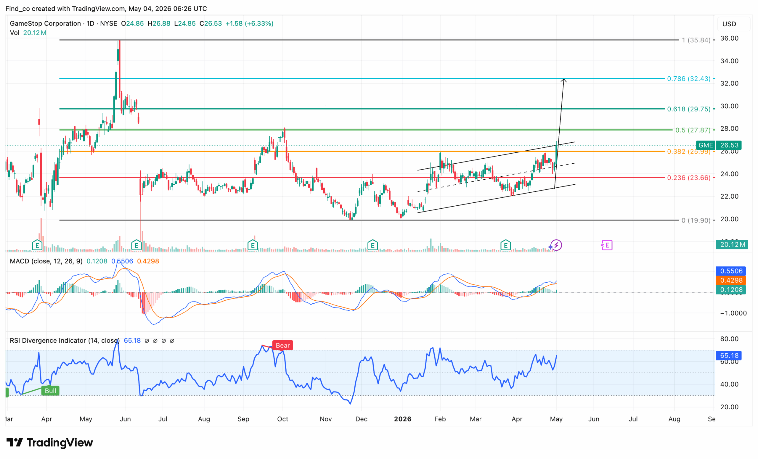Click the Find_co created with TradingView.com caption
The image size is (758, 459).
[x=106, y=8]
